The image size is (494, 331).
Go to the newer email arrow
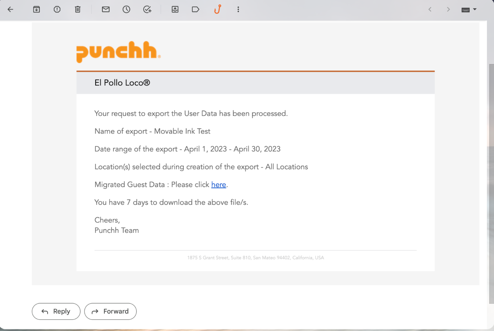click(x=430, y=10)
